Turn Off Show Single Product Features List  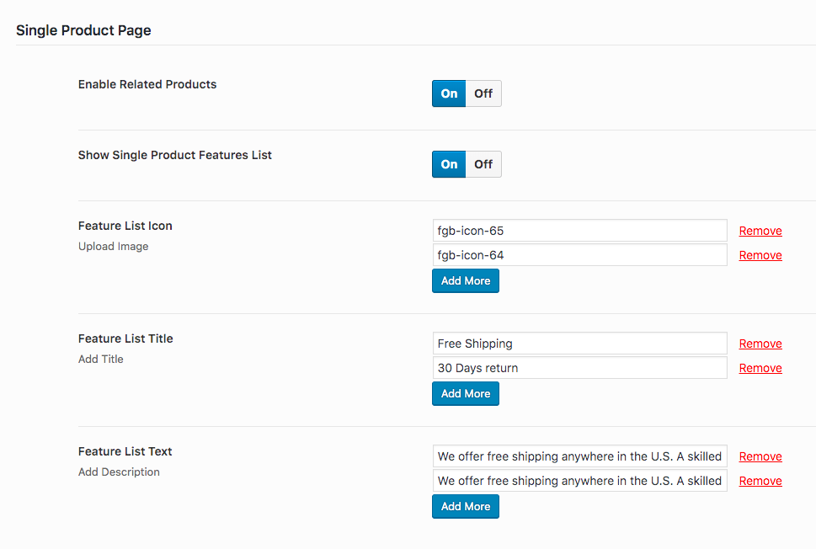click(483, 164)
